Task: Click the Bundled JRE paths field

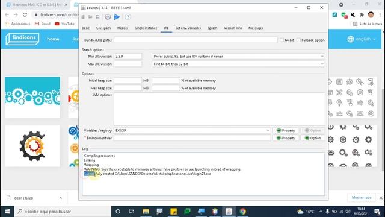Action: point(196,40)
